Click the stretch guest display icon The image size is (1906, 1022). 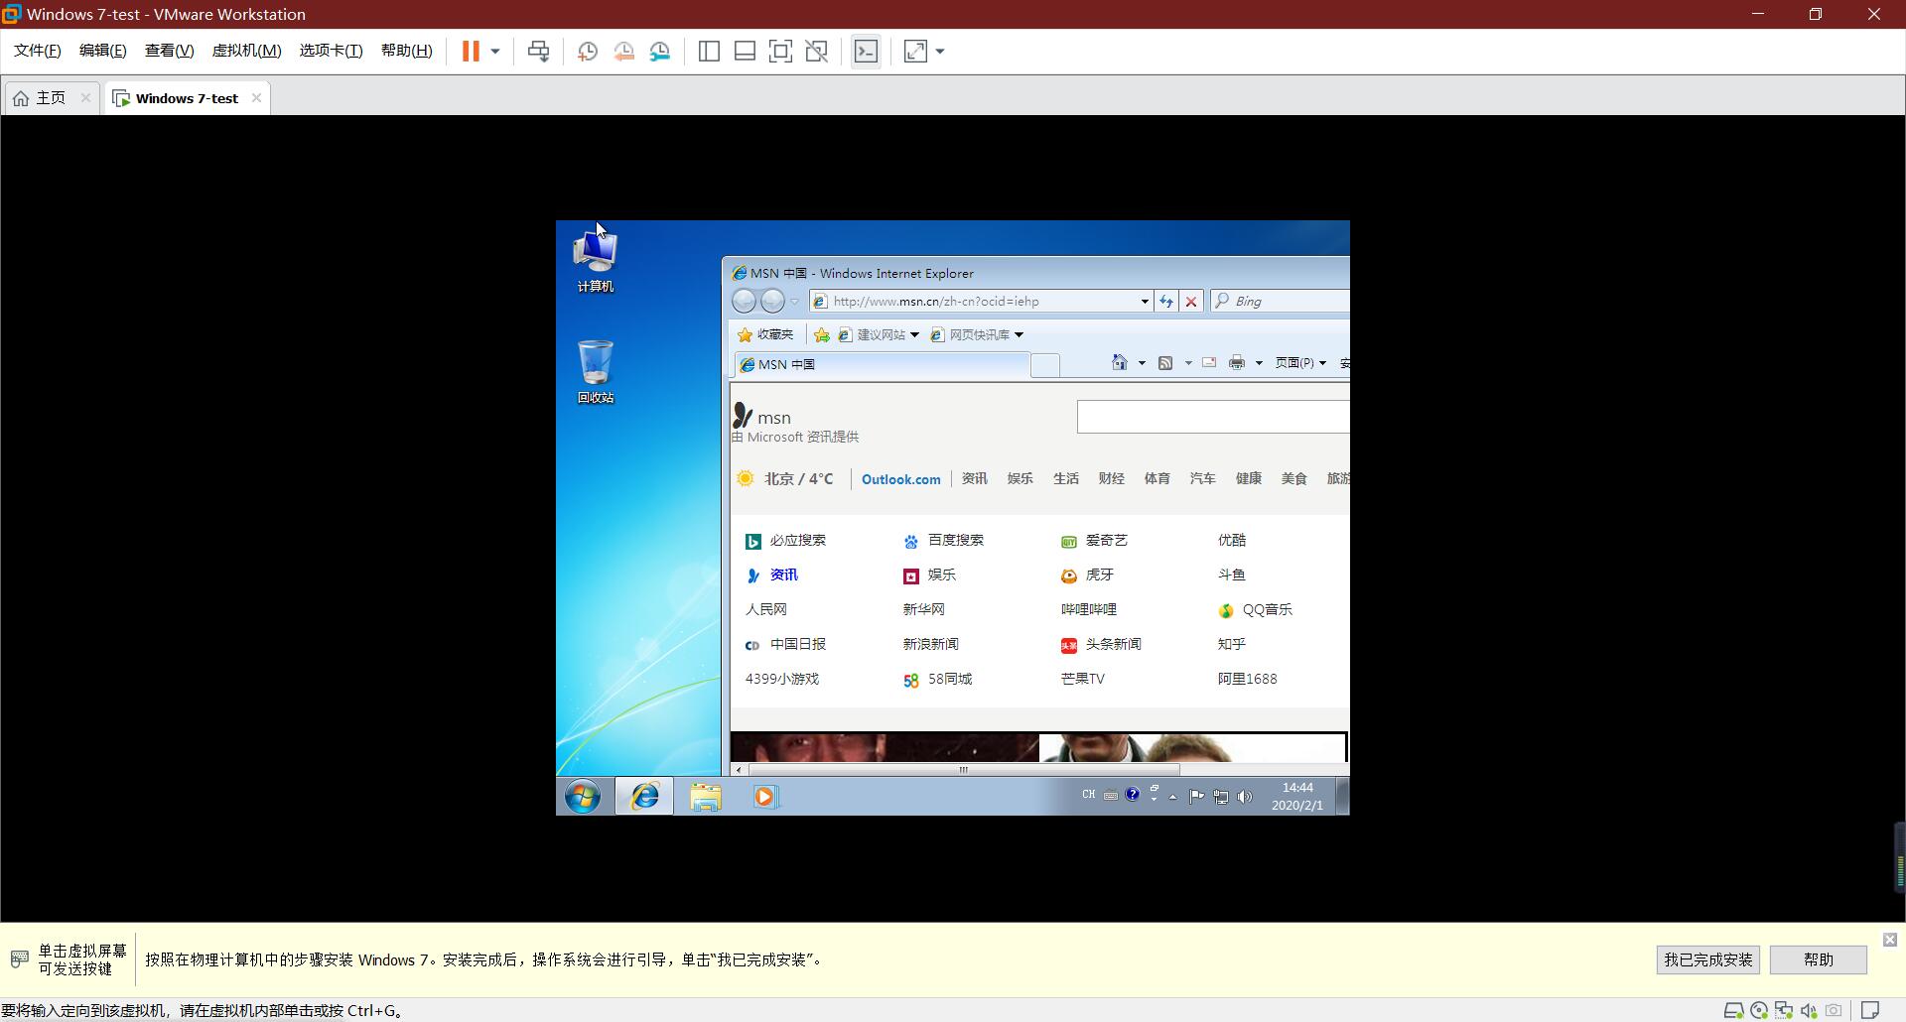[x=915, y=51]
